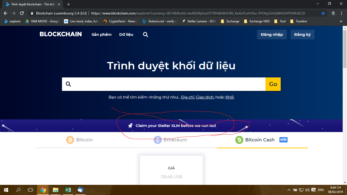The image size is (347, 195).
Task: Open the incognito indicator icon
Action: click(333, 13)
